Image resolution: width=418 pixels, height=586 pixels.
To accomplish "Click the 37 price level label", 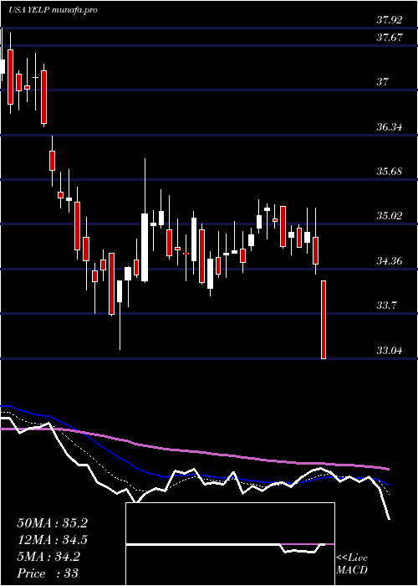I will point(382,82).
